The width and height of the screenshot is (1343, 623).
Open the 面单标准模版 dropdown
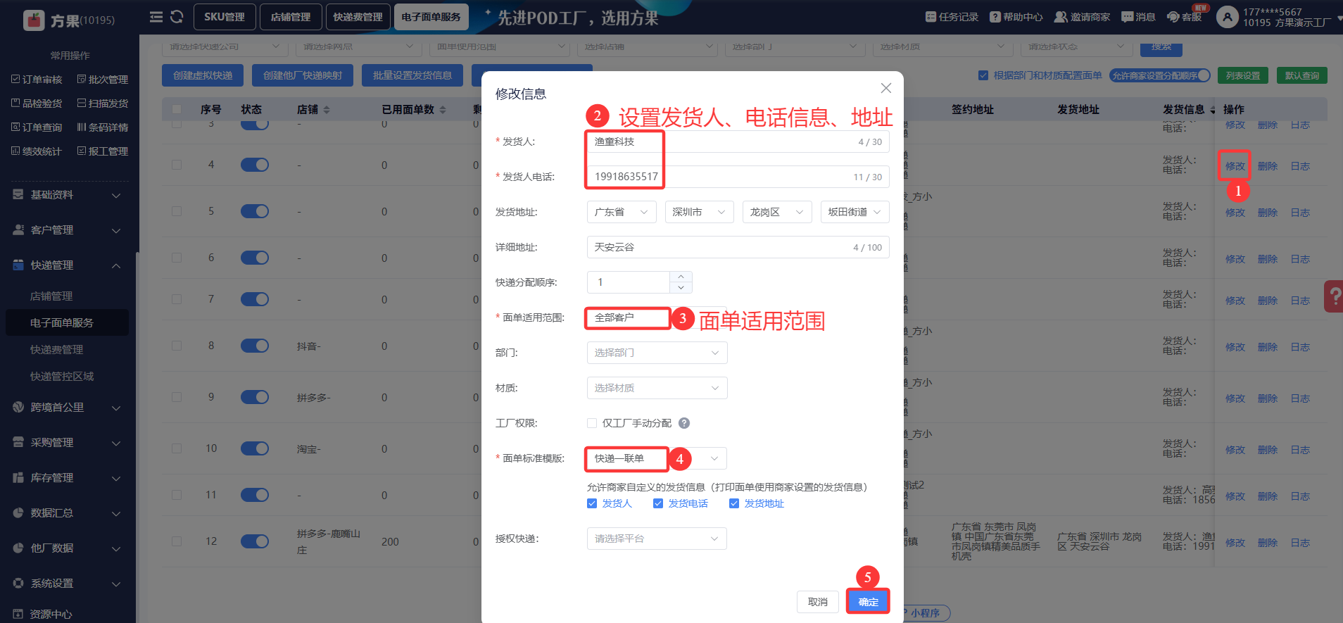pos(657,458)
